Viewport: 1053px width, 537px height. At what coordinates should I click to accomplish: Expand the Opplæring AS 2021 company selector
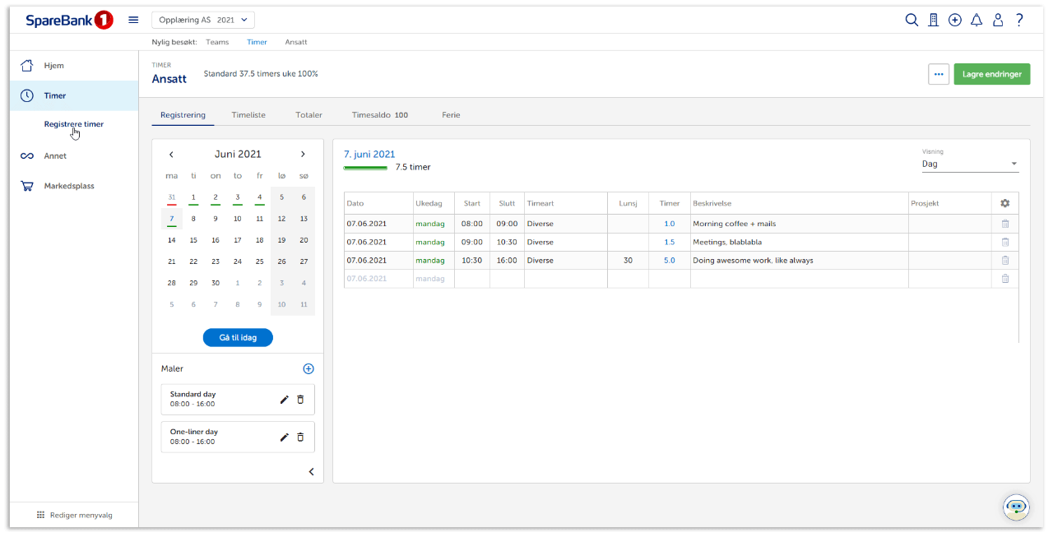click(x=203, y=20)
